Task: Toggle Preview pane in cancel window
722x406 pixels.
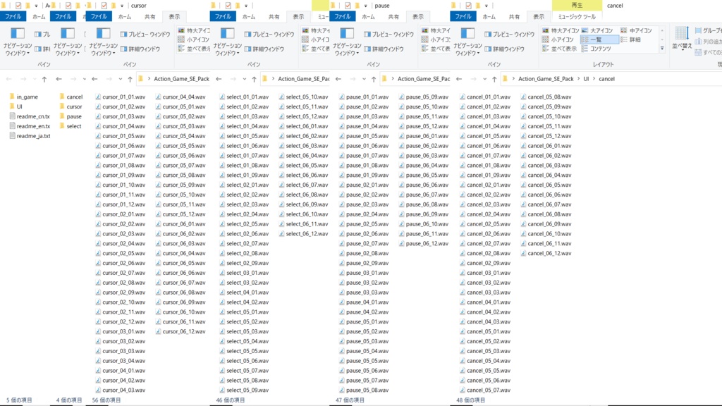Action: click(x=509, y=34)
